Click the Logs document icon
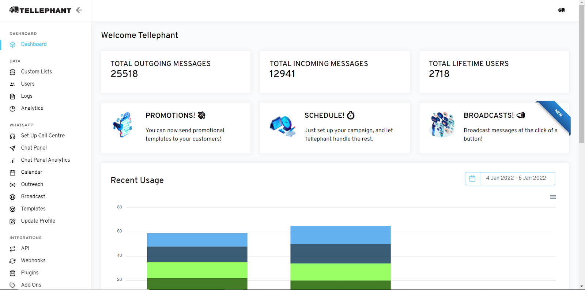The width and height of the screenshot is (585, 290). tap(12, 97)
